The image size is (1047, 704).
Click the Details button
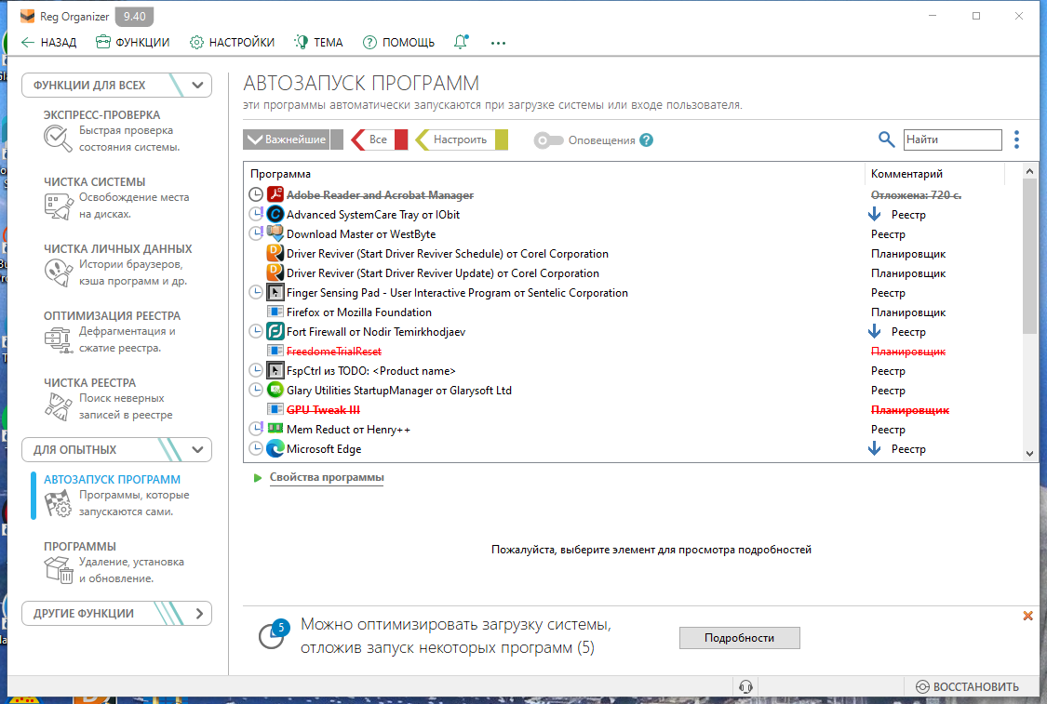(739, 638)
